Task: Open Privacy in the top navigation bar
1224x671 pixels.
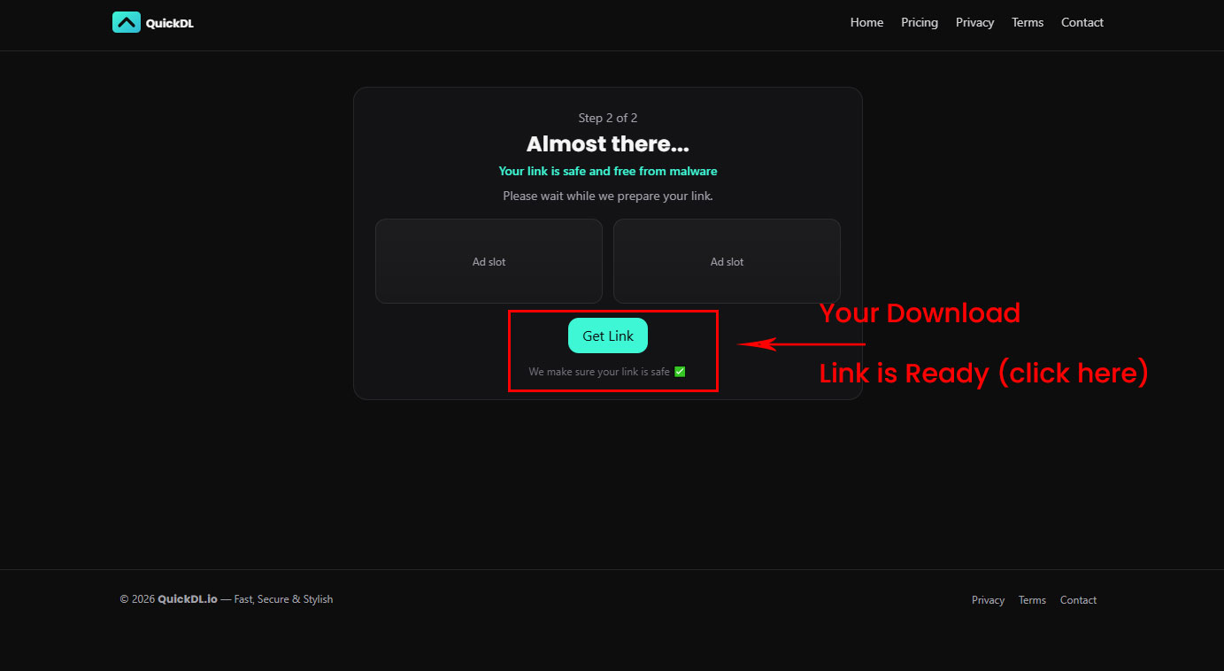Action: [974, 22]
